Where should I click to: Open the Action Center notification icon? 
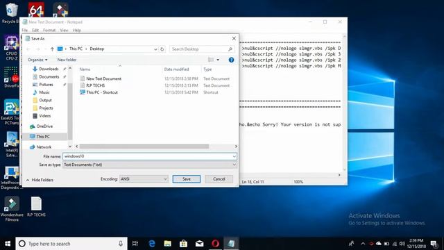pyautogui.click(x=434, y=244)
